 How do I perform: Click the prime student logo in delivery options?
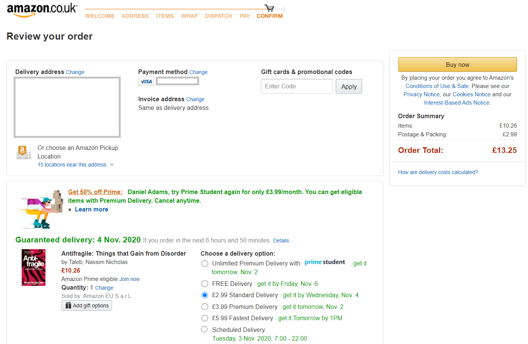pos(325,262)
